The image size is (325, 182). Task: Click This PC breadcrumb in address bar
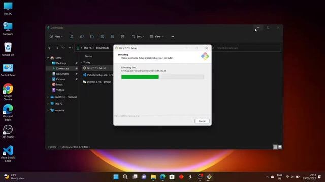point(87,48)
